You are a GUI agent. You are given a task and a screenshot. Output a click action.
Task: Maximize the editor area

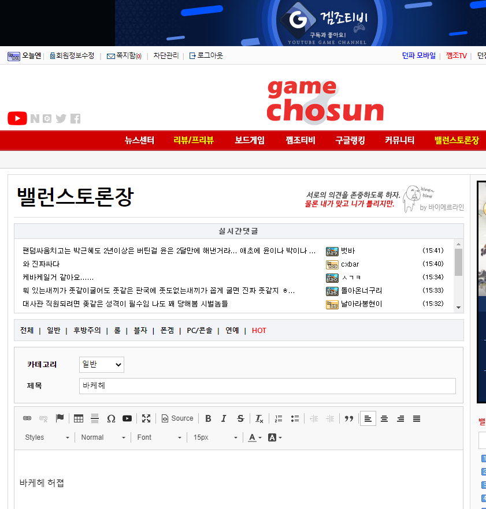click(146, 418)
